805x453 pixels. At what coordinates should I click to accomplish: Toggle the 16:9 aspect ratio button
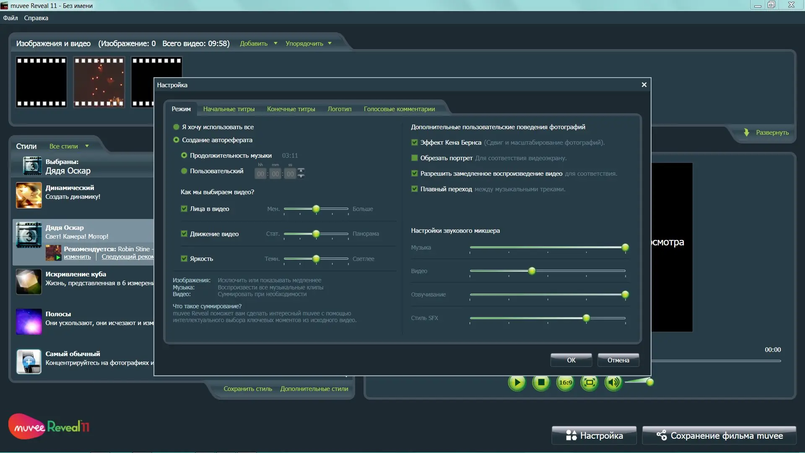pos(565,382)
